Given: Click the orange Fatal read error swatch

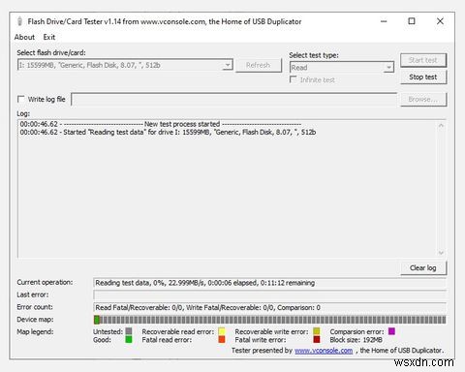Looking at the screenshot, I should [222, 339].
